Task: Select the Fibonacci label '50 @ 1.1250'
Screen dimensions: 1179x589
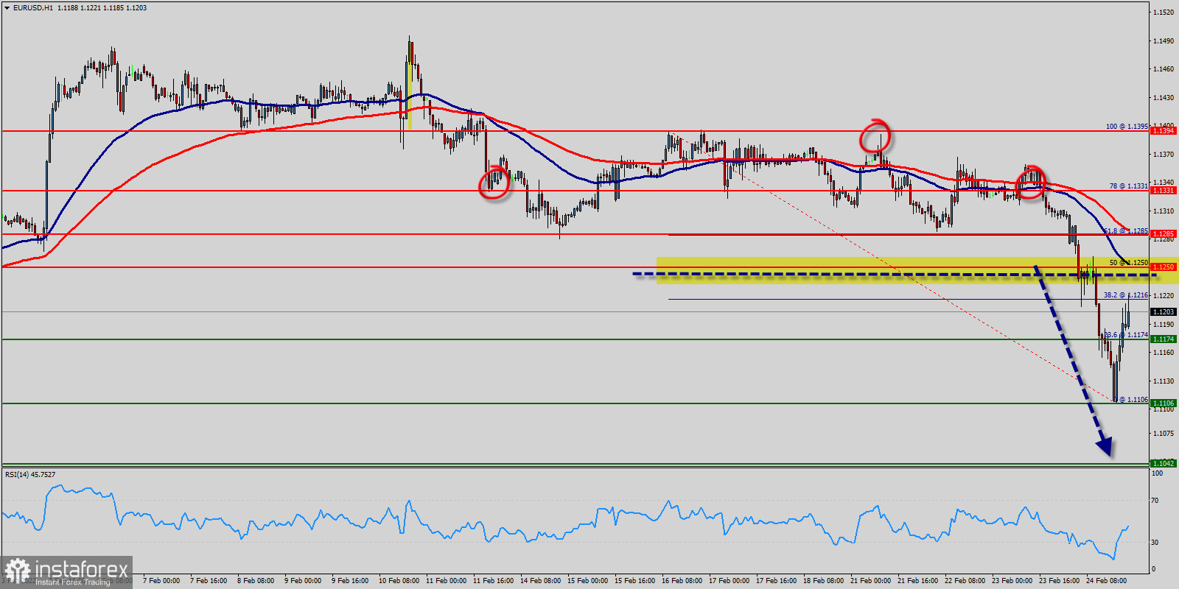Action: tap(1129, 263)
